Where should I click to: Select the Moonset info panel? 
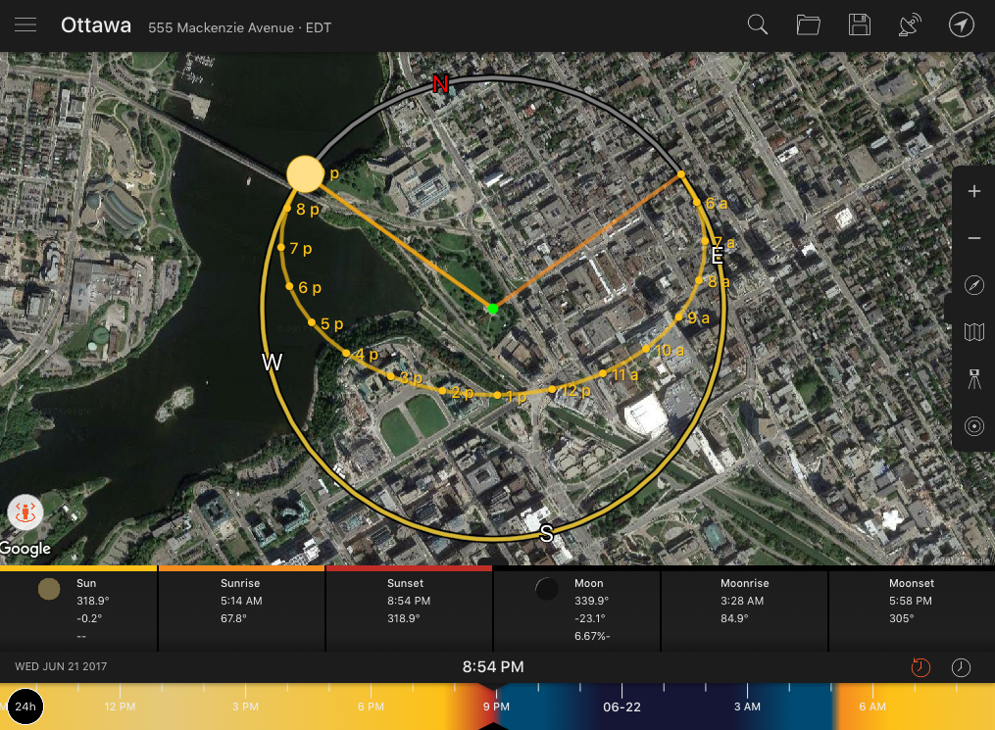point(911,608)
